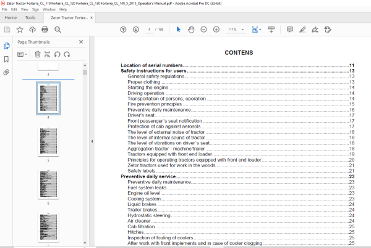
Task: Open the Window menu
Action: [49, 9]
